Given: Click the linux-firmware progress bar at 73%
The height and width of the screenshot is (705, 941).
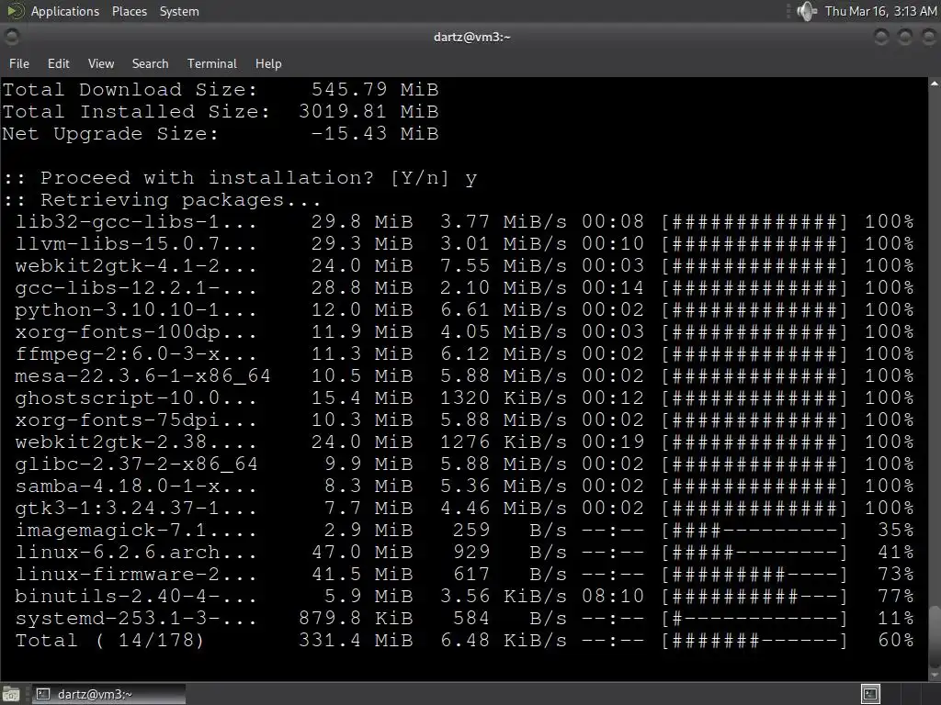Looking at the screenshot, I should point(754,575).
